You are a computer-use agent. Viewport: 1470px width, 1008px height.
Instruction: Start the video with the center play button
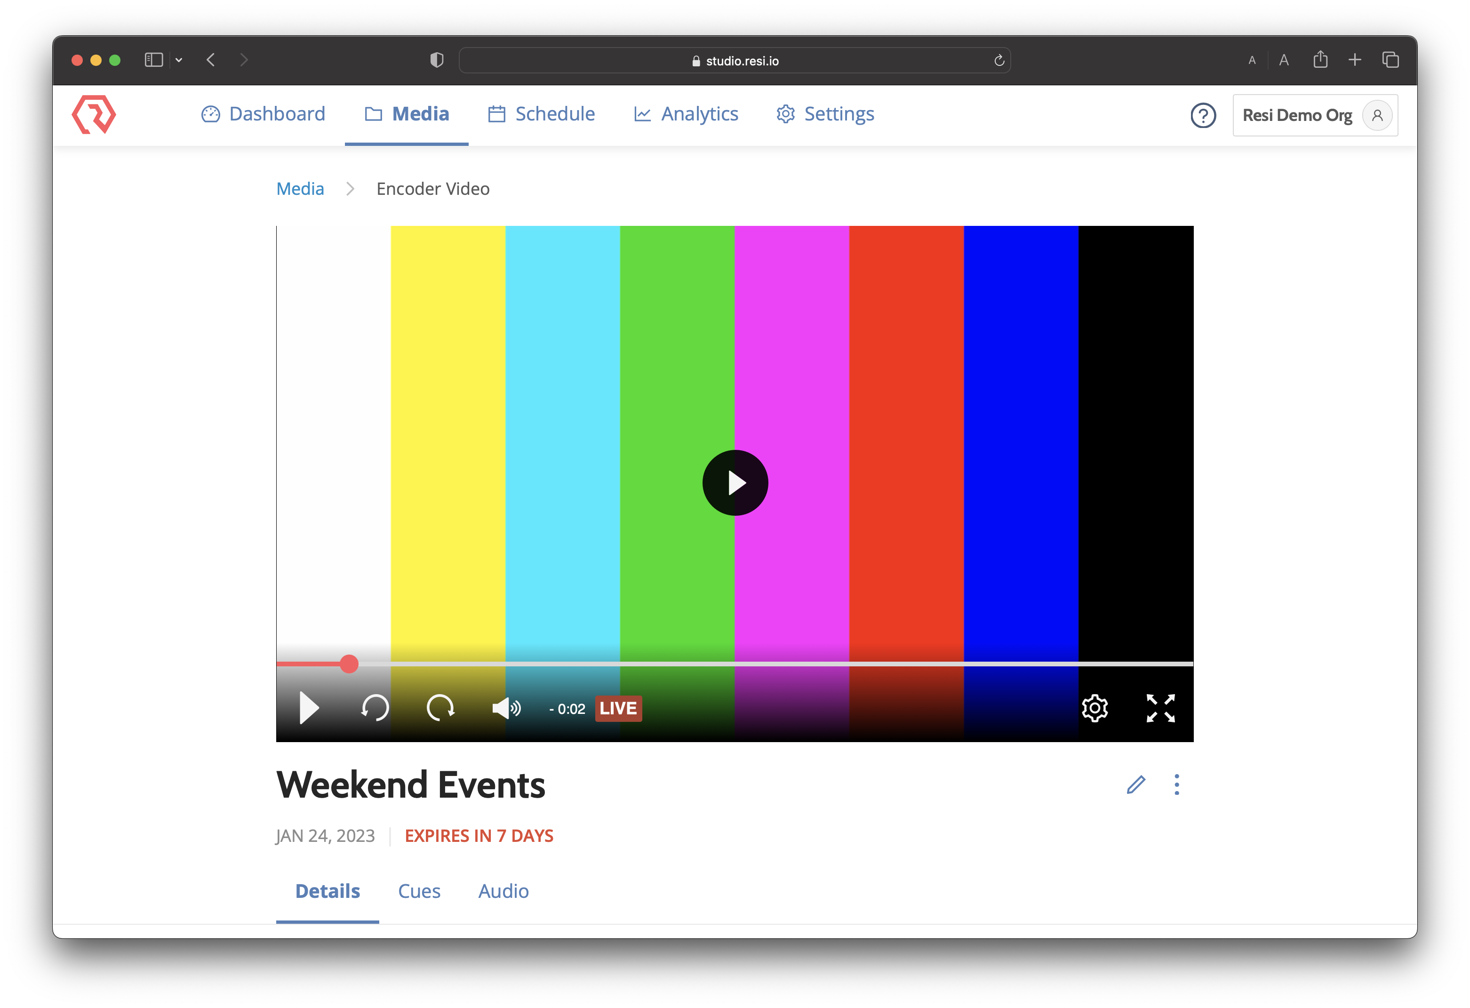[x=735, y=483]
